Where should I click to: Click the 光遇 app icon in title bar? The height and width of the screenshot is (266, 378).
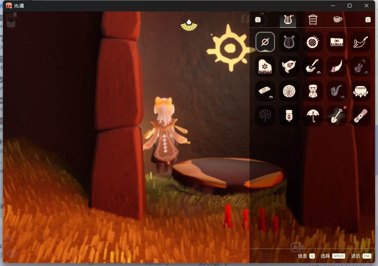tap(9, 6)
